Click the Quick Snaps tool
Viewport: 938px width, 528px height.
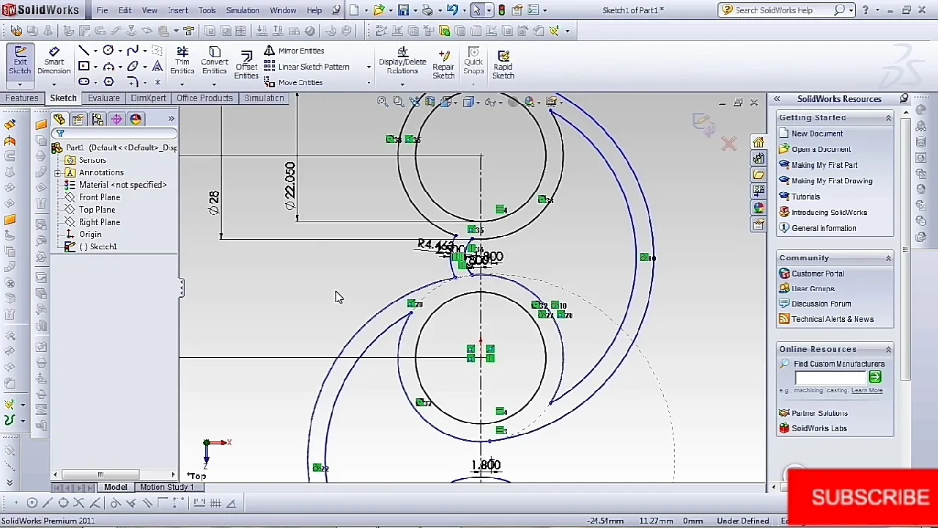pos(473,61)
